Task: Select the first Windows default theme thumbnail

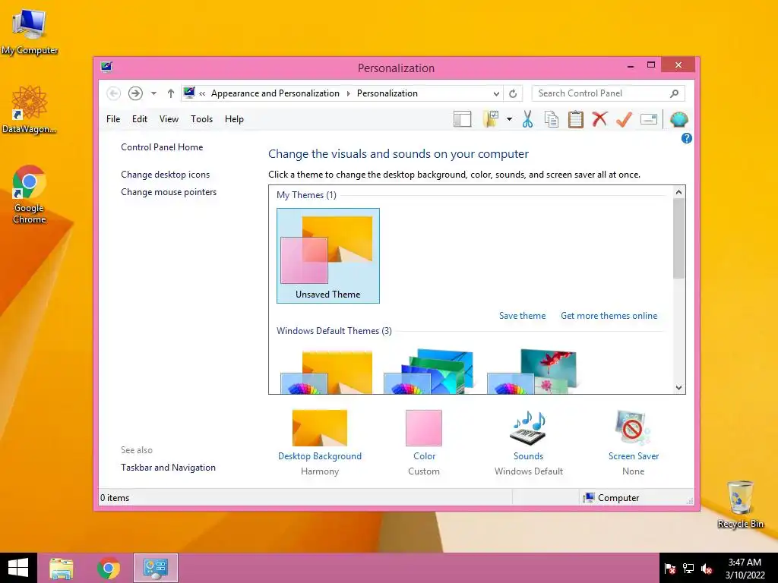Action: (x=327, y=372)
